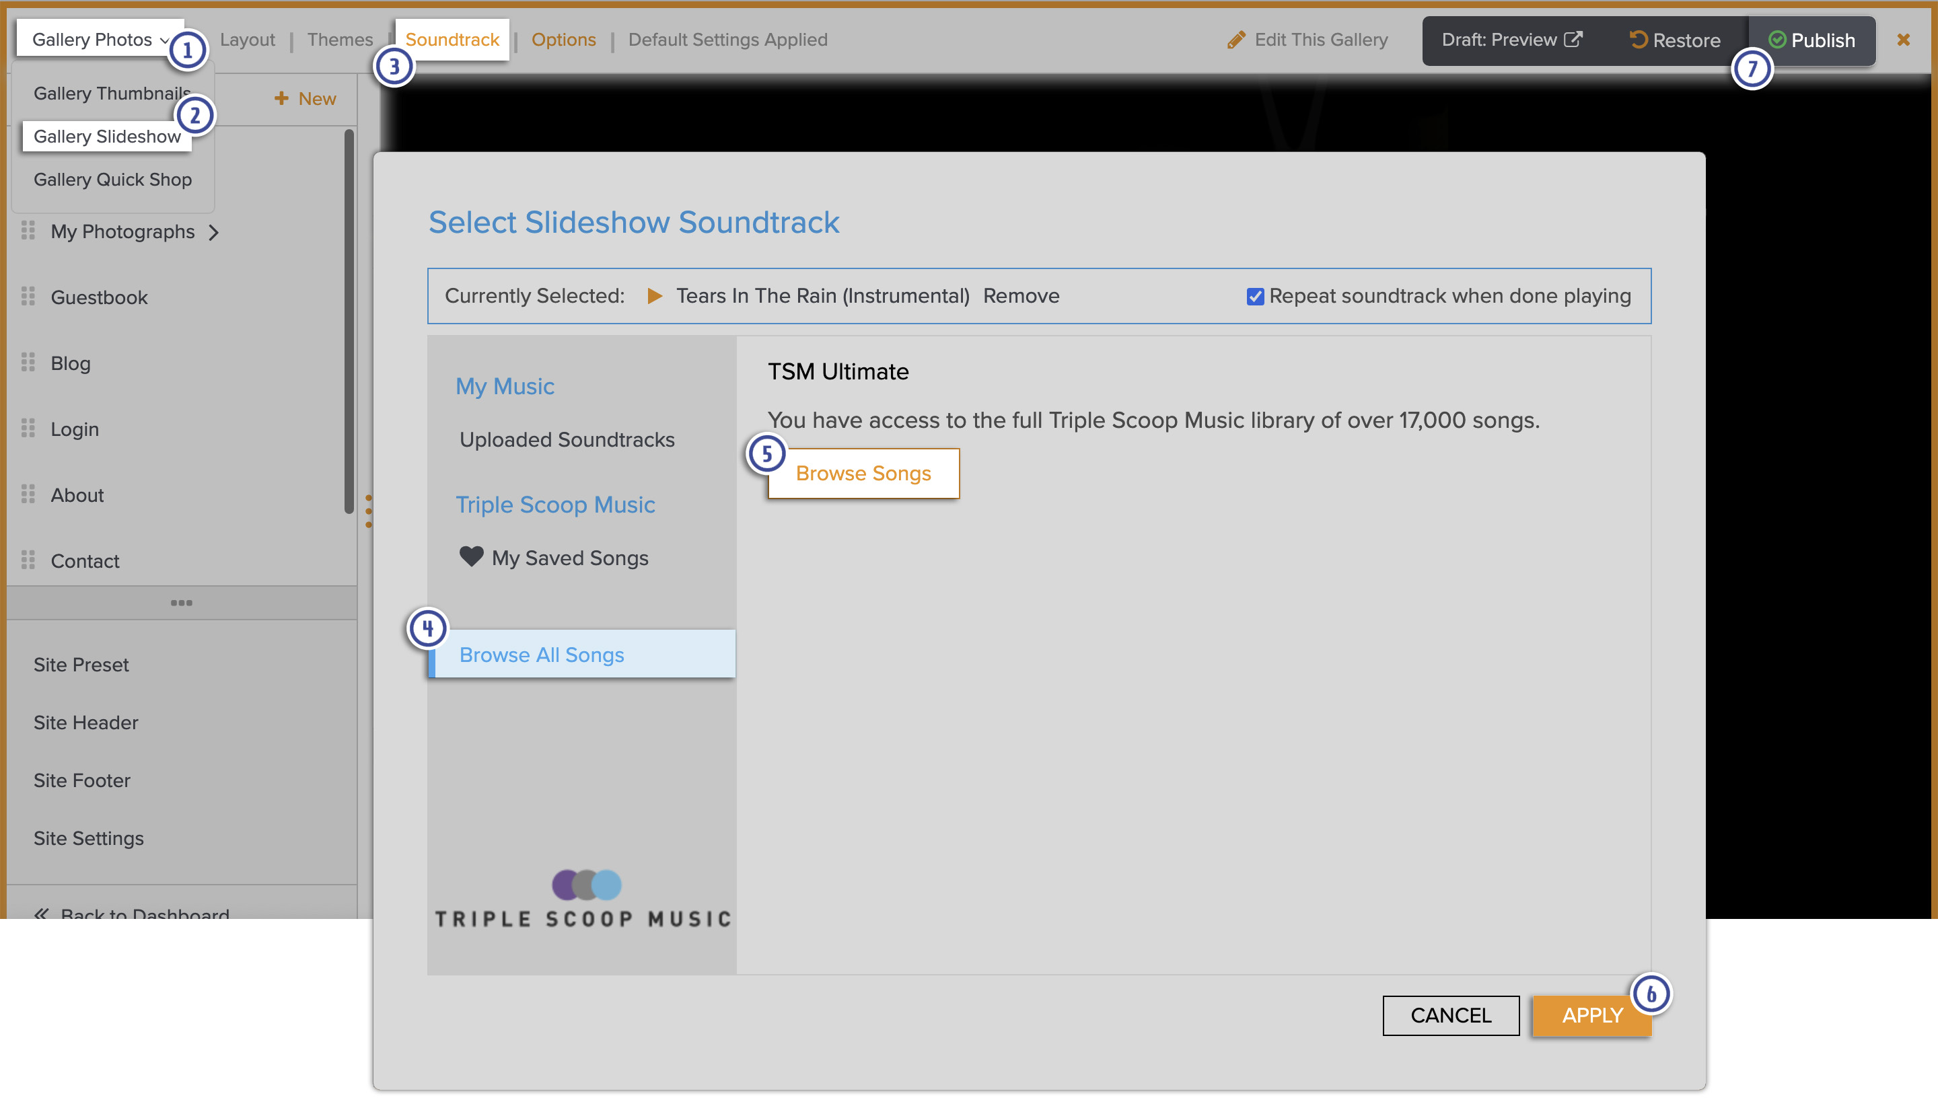Switch to the Soundtrack tab

click(x=452, y=40)
